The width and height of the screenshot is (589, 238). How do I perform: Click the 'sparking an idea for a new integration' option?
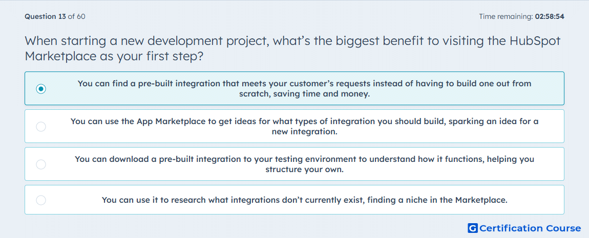click(x=294, y=126)
